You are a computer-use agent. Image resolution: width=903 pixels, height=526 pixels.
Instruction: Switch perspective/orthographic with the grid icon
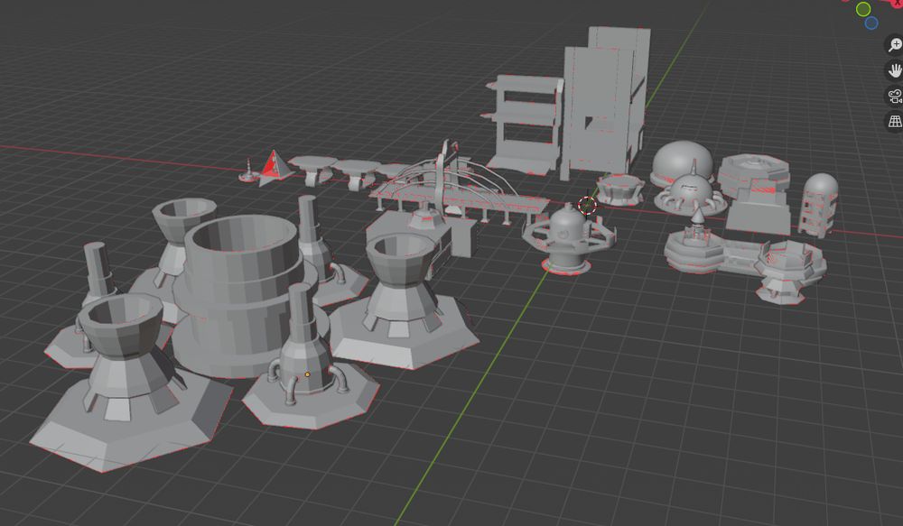point(894,122)
